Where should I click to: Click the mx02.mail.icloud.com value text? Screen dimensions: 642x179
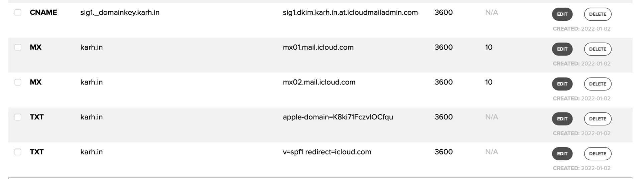[319, 82]
